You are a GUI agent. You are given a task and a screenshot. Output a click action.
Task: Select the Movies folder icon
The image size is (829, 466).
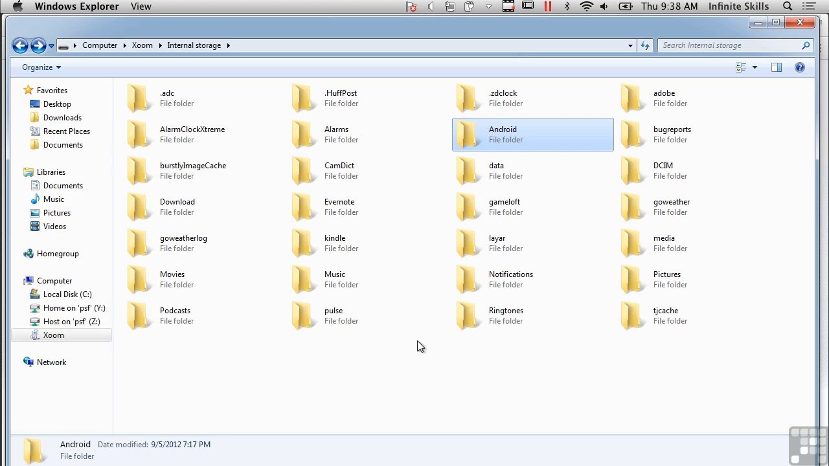[x=138, y=280]
